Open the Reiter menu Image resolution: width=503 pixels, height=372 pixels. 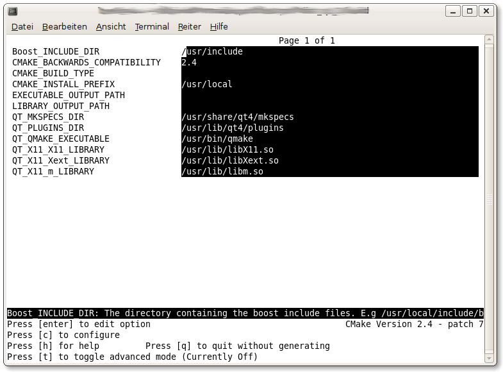190,26
